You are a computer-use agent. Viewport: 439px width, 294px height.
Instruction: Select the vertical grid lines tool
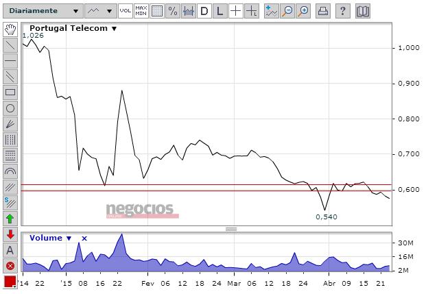[x=10, y=139]
